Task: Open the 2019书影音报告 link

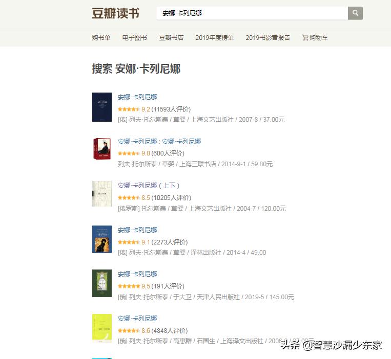Action: point(268,37)
